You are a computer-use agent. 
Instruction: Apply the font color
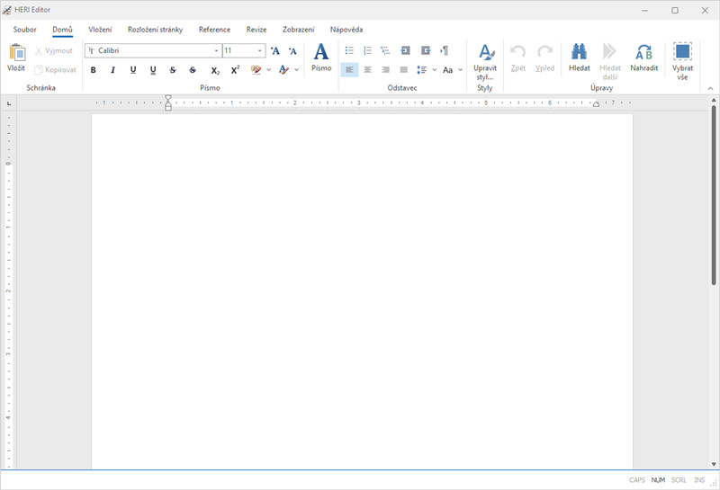point(283,70)
